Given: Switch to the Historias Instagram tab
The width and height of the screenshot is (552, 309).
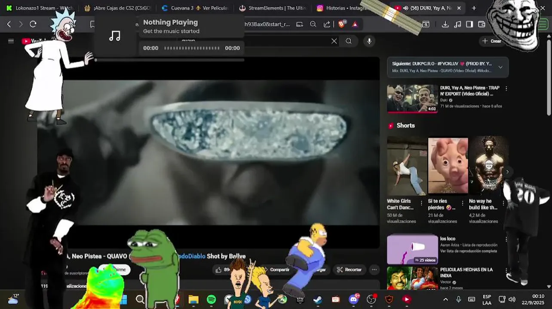Looking at the screenshot, I should pyautogui.click(x=344, y=8).
